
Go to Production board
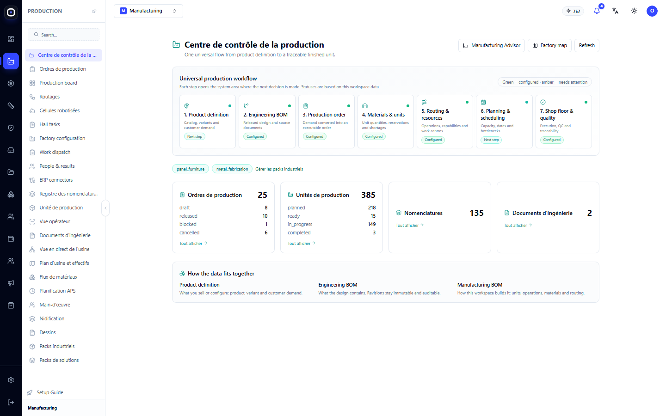(64, 83)
